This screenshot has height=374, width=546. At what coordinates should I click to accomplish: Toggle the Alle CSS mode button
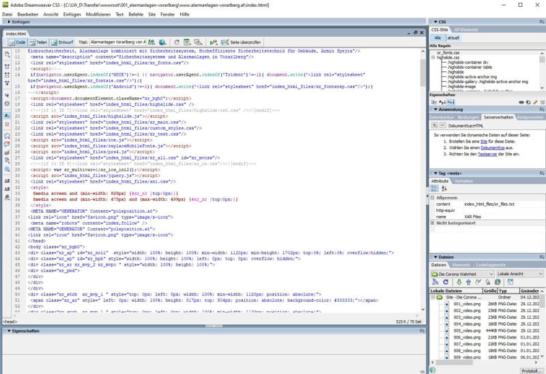click(x=437, y=38)
